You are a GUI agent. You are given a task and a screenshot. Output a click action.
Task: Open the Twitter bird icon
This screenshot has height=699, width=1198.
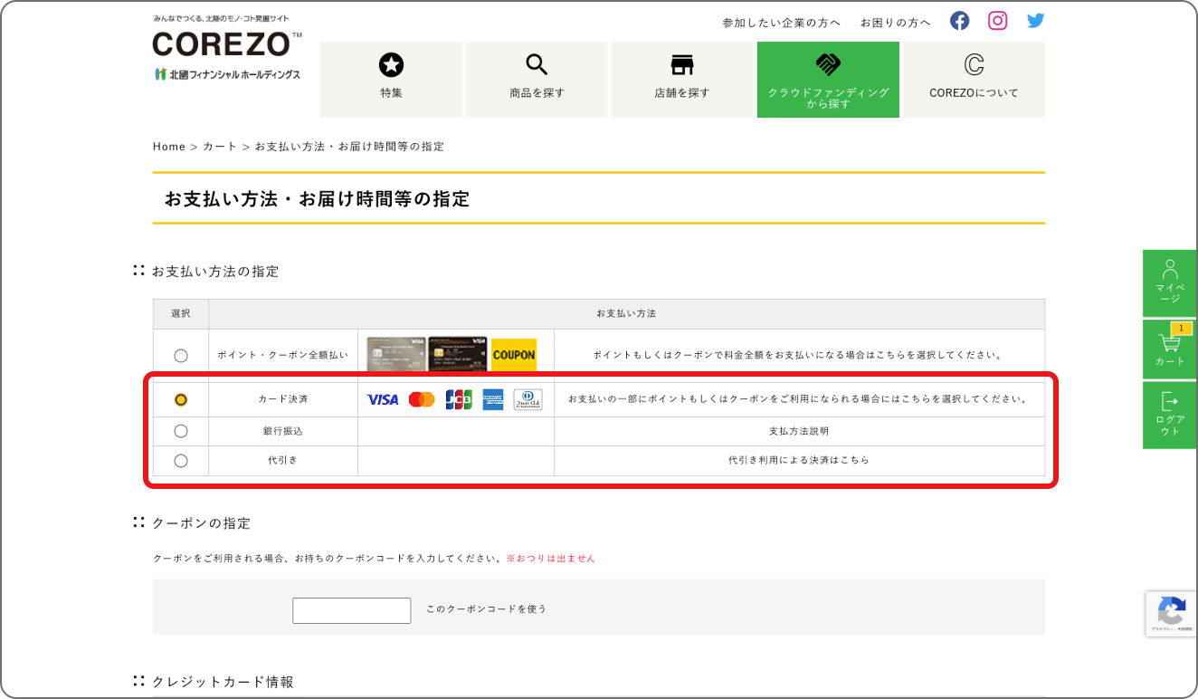[1036, 21]
